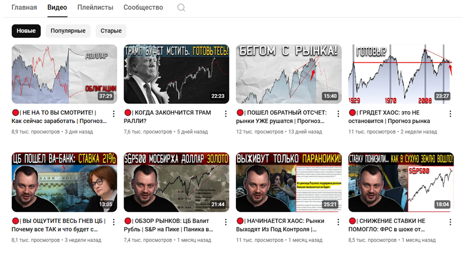463x254 pixels.
Task: Click '7,4 тыс. просмотров' text
Action: (148, 240)
